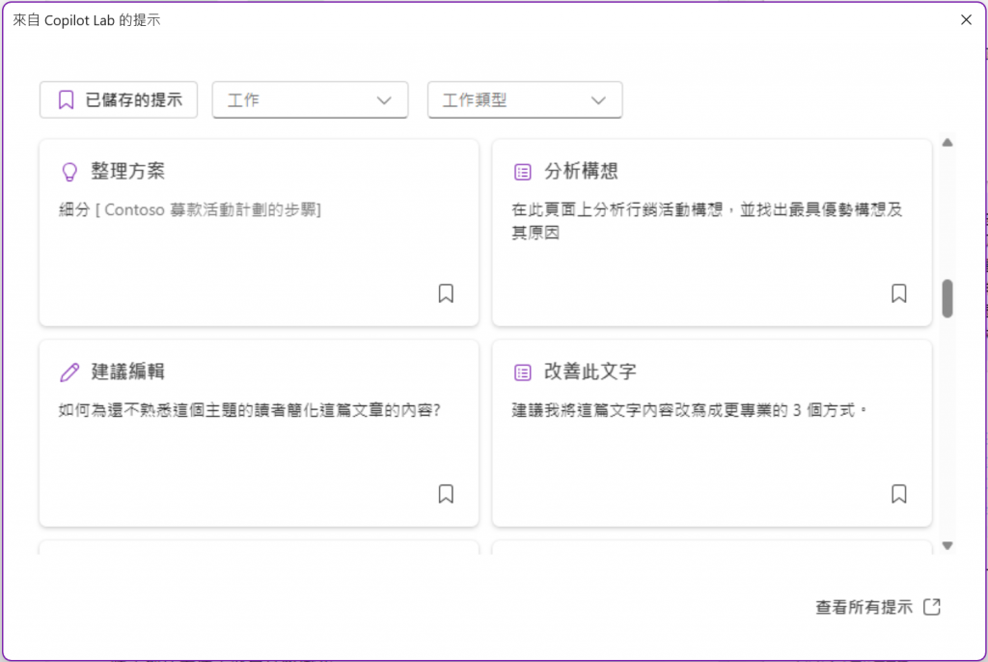Viewport: 988px width, 662px height.
Task: Select the 分析構想 card title
Action: point(581,171)
